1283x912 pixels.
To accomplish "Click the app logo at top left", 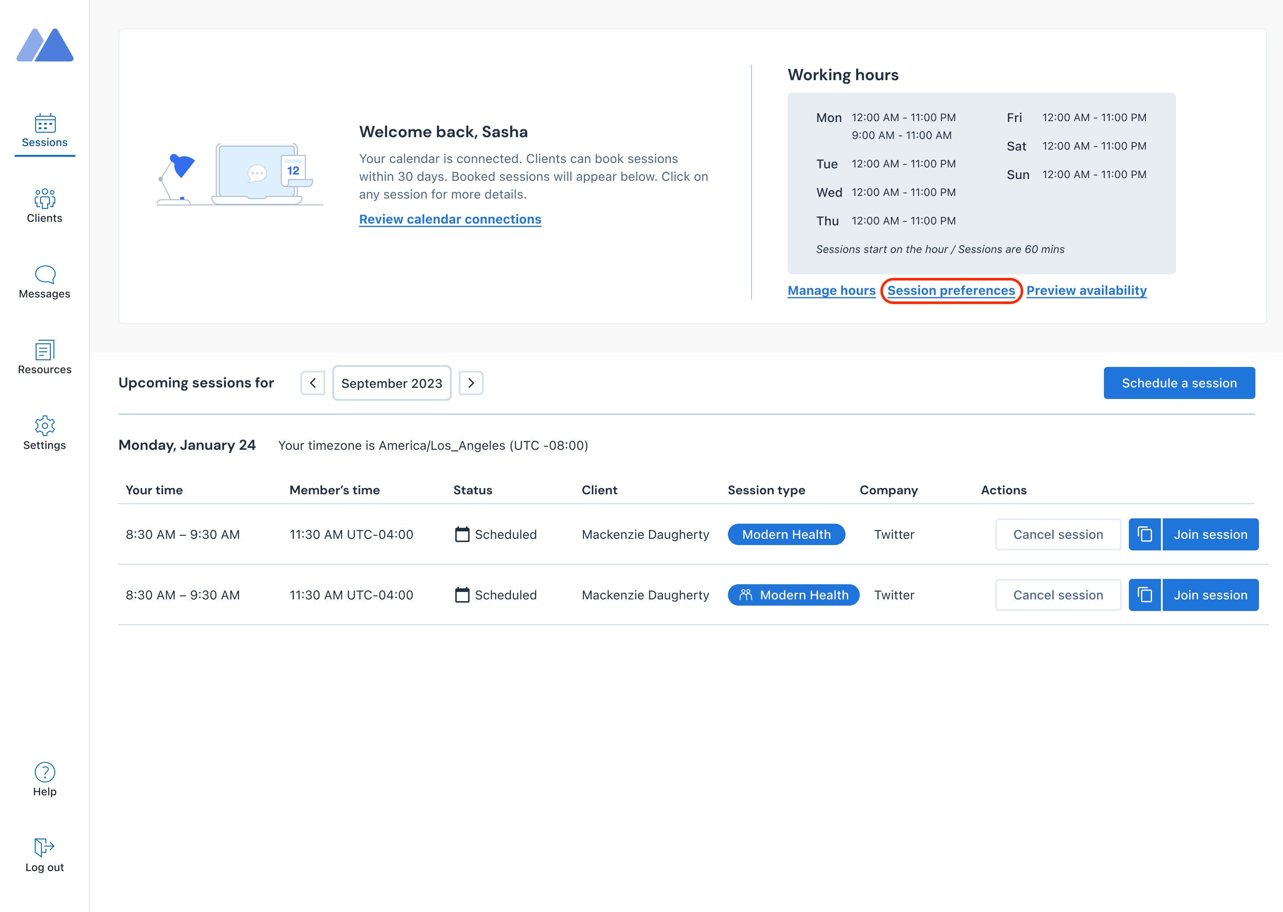I will pyautogui.click(x=45, y=45).
